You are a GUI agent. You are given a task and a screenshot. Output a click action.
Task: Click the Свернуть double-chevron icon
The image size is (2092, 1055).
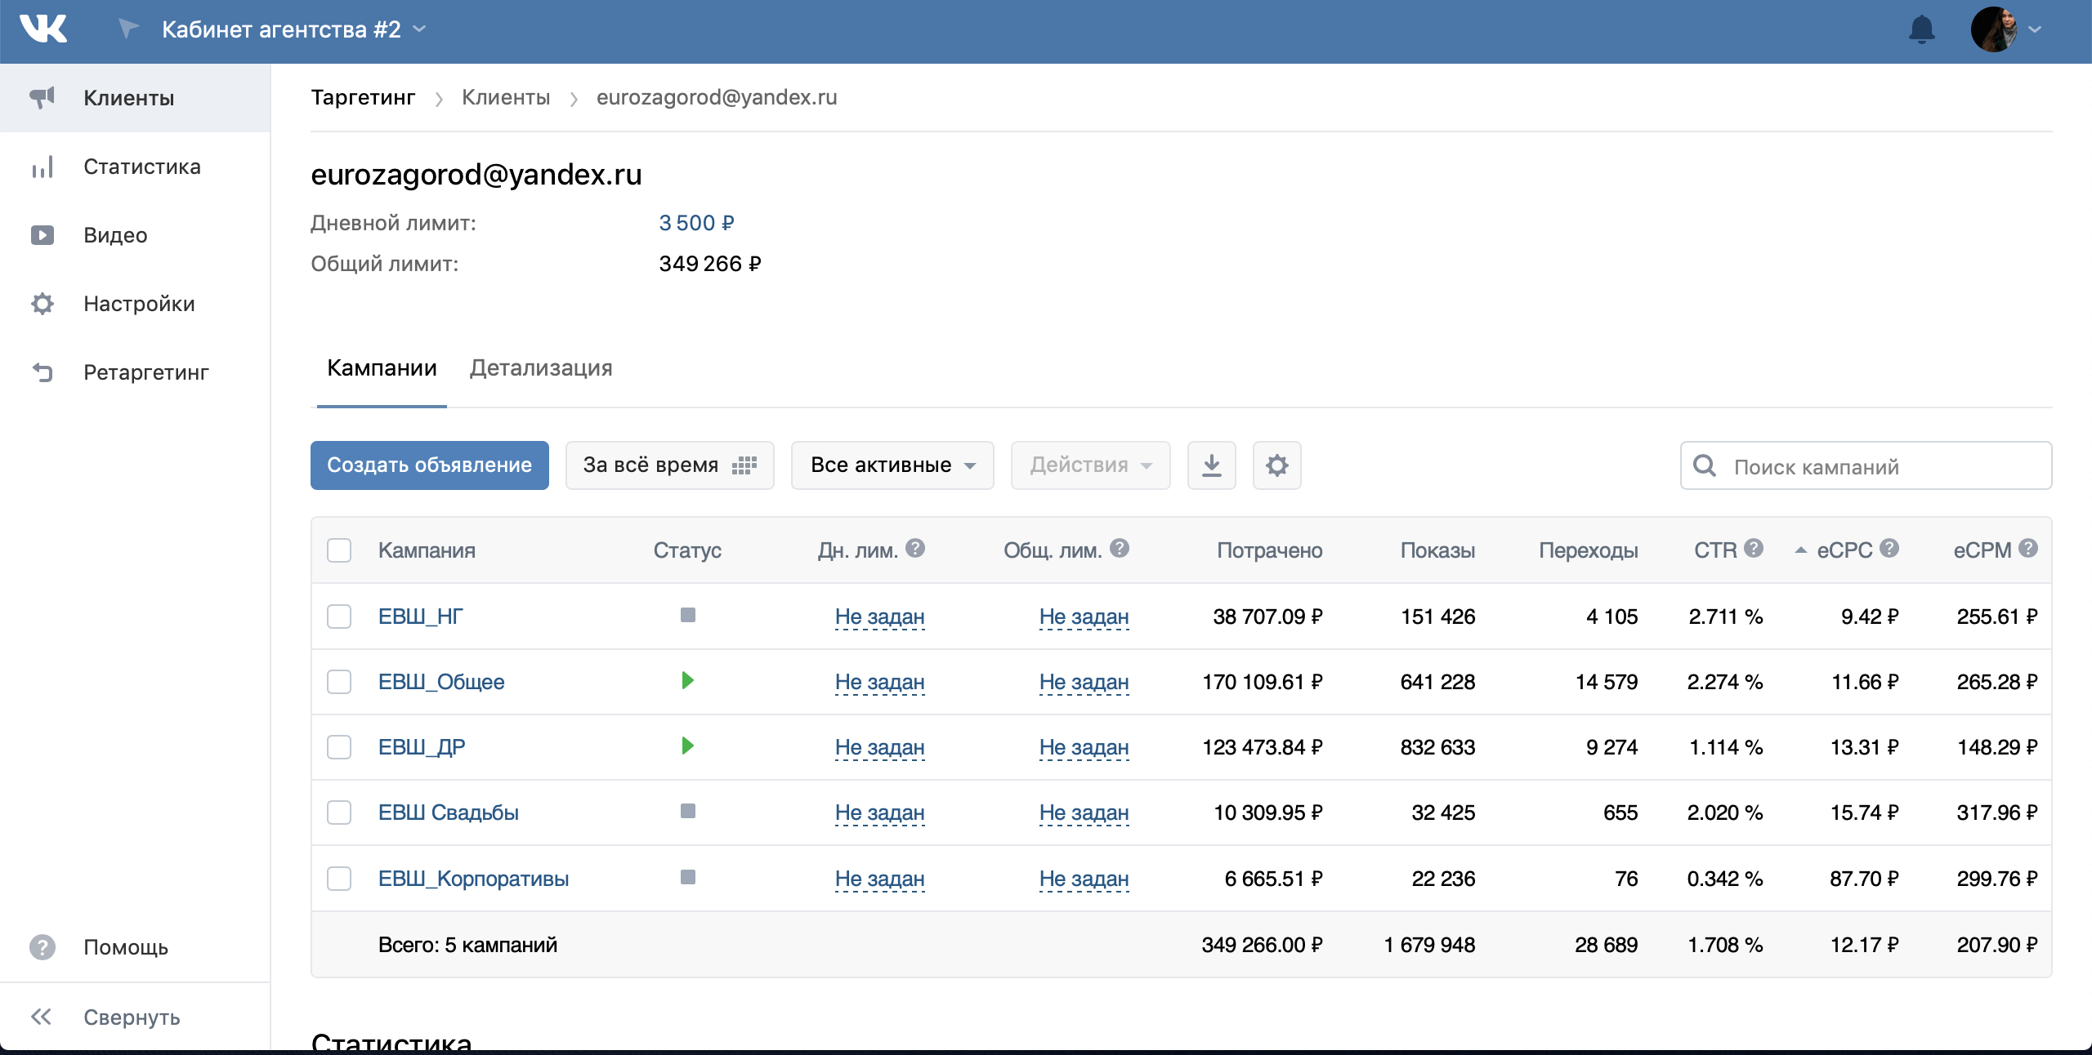[x=41, y=1017]
